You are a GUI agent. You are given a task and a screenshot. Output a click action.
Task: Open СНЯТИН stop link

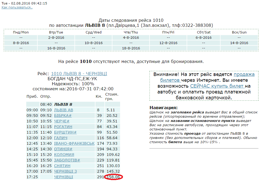point(62,166)
